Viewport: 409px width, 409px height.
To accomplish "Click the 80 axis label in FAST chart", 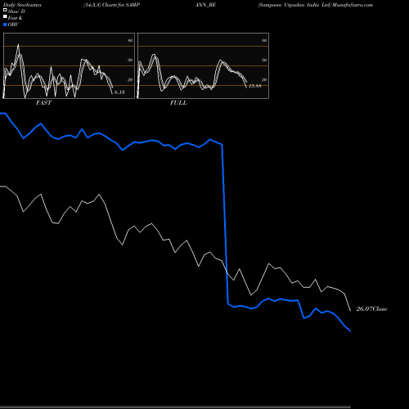I will (x=130, y=40).
